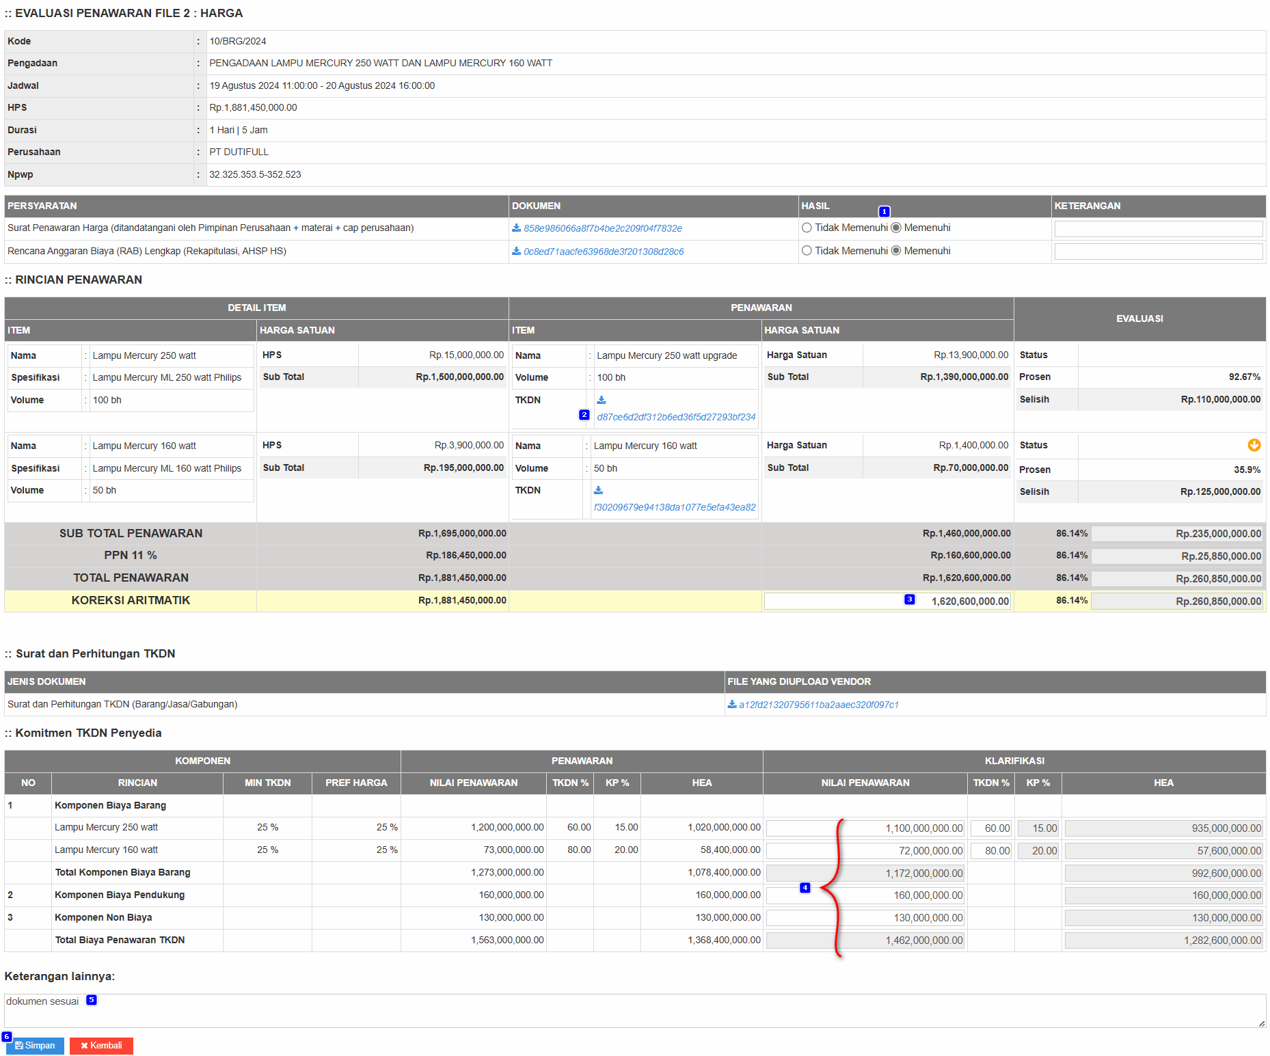Click TKDN download icon for Lampu Mercury 160 watt
1270x1056 pixels.
click(x=598, y=491)
